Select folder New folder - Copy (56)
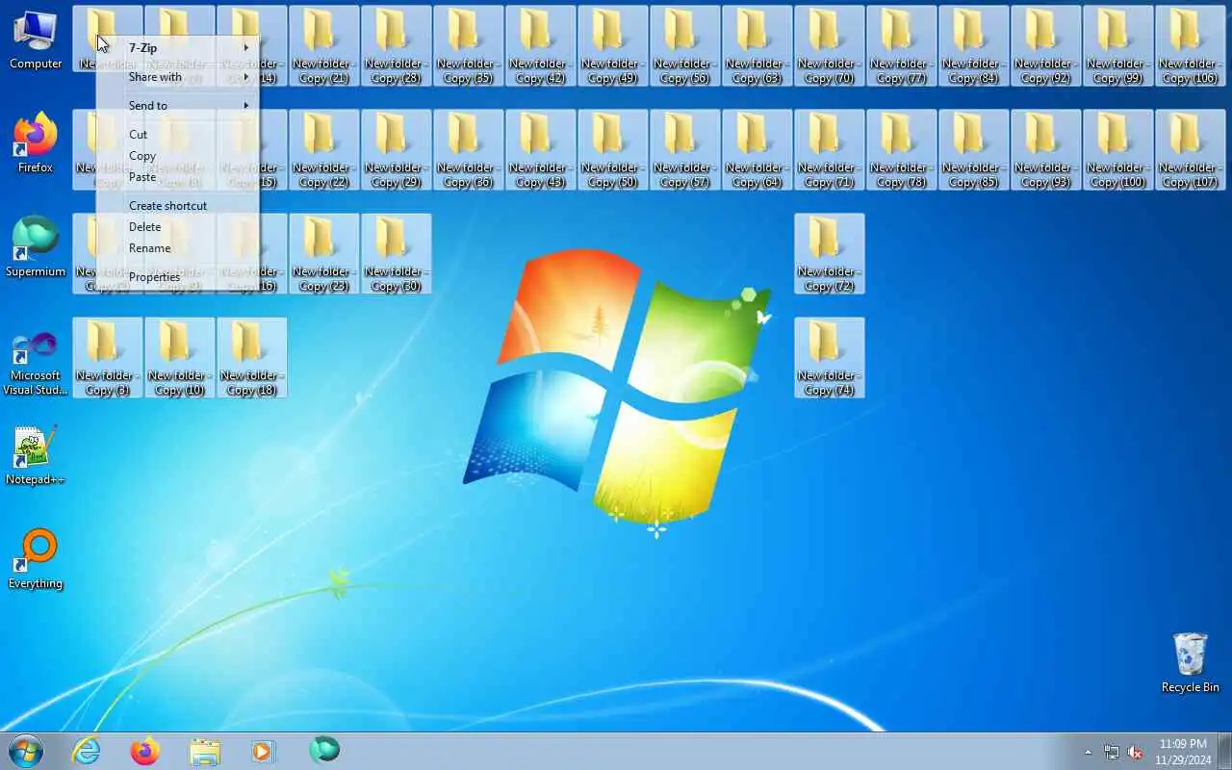 (685, 46)
